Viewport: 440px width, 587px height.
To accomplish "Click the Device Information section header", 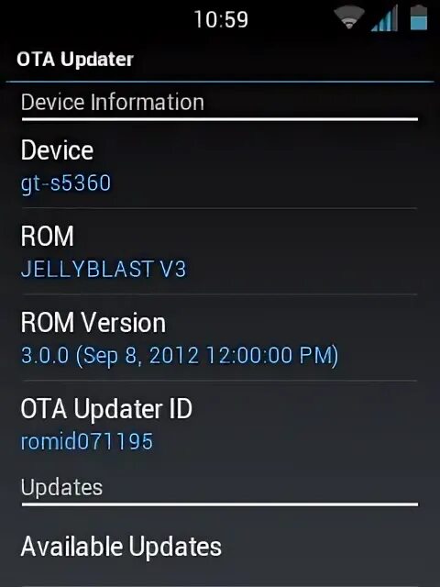I will [x=112, y=102].
